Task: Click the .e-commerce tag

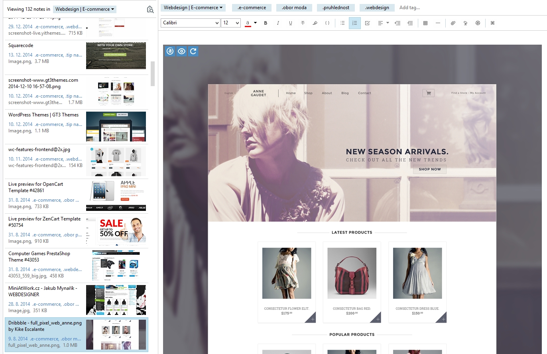Action: [252, 8]
